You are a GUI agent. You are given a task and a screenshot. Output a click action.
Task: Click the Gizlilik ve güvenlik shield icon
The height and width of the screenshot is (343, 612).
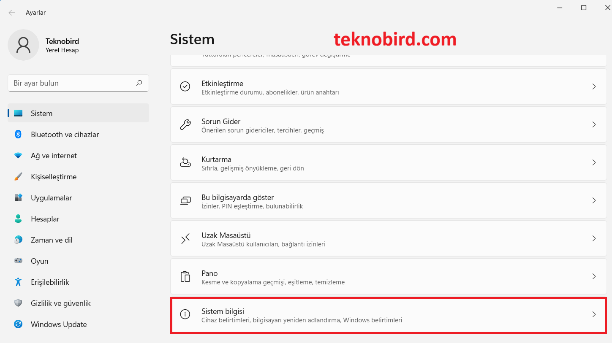click(x=18, y=303)
